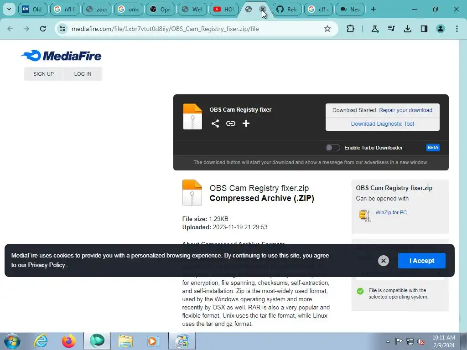The image size is (467, 350).
Task: Go back to previous page
Action: (10, 29)
